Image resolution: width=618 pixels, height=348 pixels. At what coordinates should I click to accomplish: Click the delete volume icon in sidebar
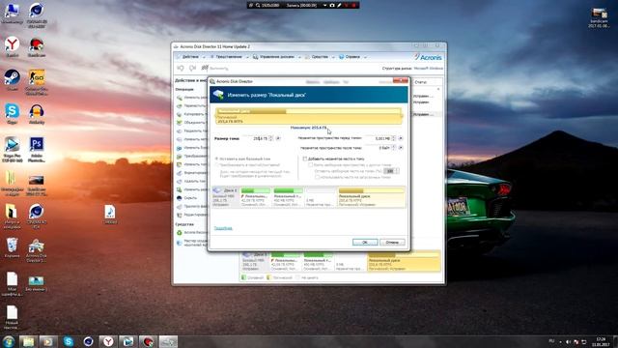[180, 182]
